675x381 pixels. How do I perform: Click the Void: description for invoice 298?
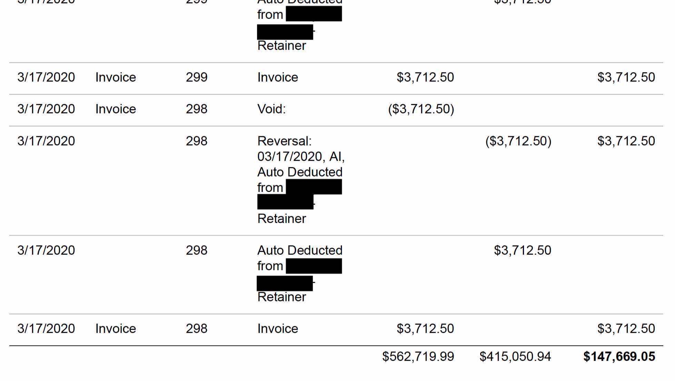pos(271,109)
